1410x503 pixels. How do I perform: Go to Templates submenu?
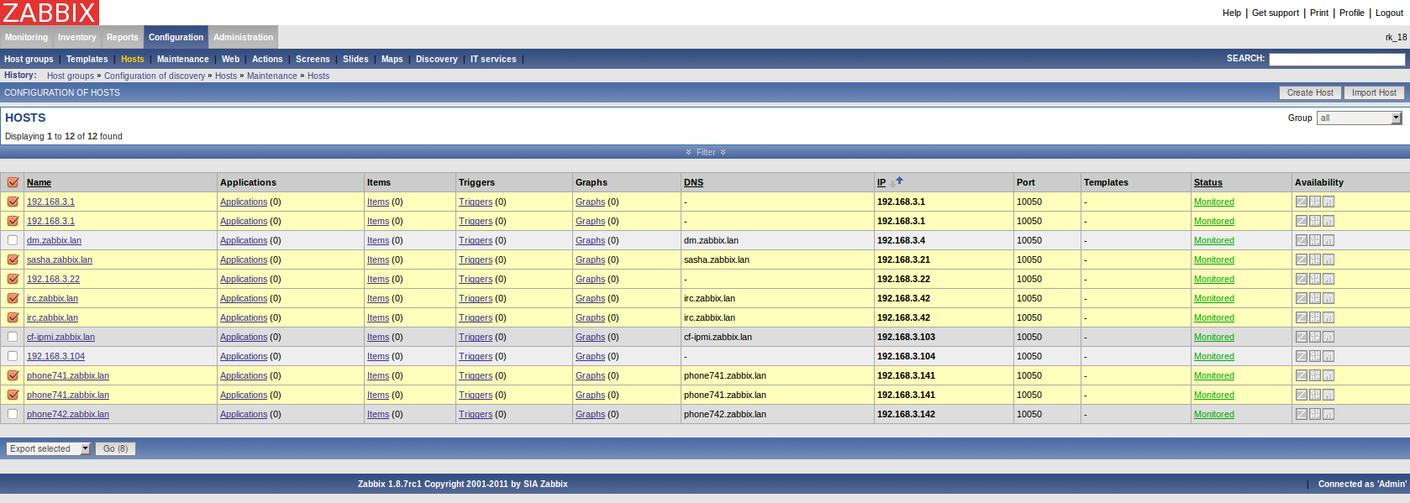pyautogui.click(x=87, y=59)
